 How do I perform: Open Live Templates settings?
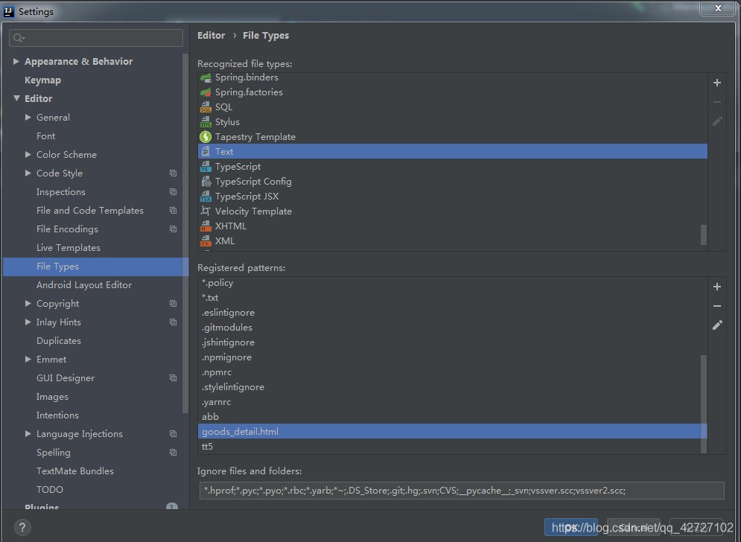(x=69, y=248)
